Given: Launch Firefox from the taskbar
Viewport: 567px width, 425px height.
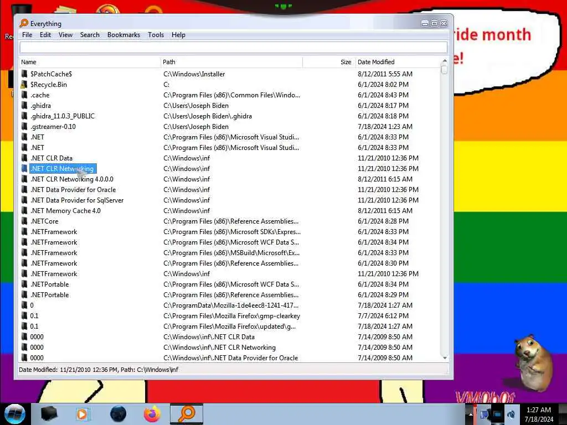Looking at the screenshot, I should point(152,414).
